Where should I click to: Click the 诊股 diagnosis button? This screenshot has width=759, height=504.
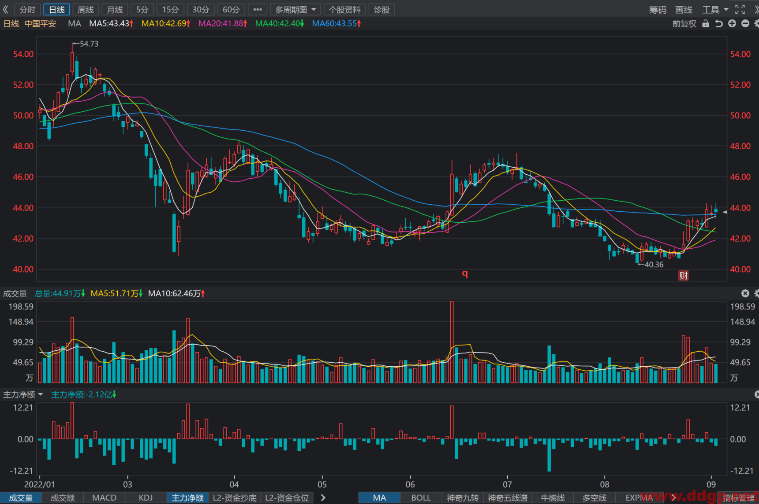tap(381, 9)
